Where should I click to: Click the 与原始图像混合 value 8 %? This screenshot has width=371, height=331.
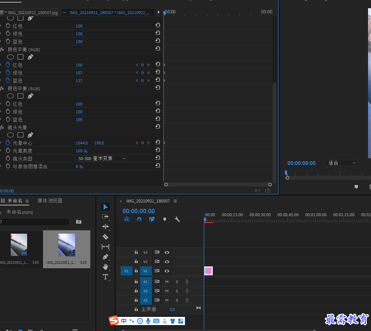[x=79, y=167]
